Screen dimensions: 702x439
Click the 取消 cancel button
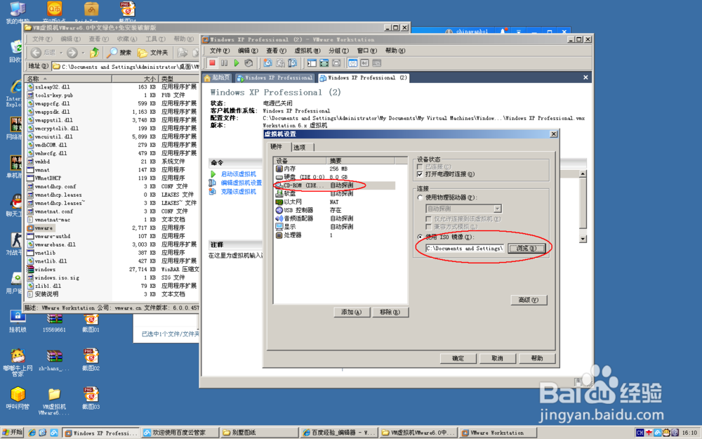tap(498, 358)
